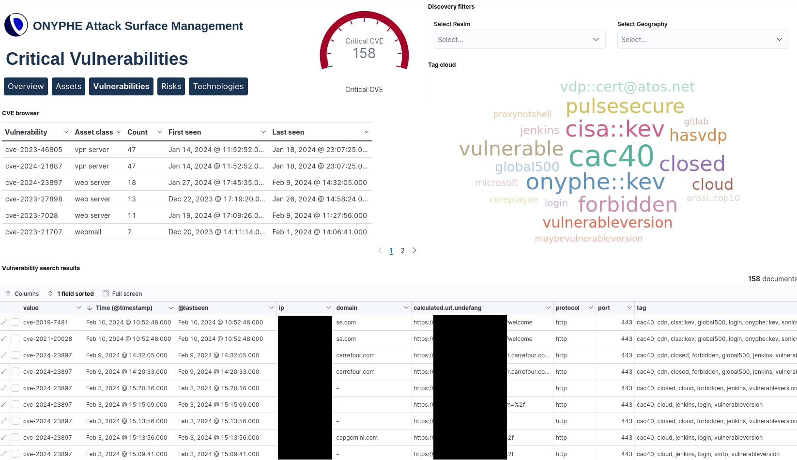Image resolution: width=797 pixels, height=460 pixels.
Task: Open First seen column header menu
Action: tap(263, 132)
